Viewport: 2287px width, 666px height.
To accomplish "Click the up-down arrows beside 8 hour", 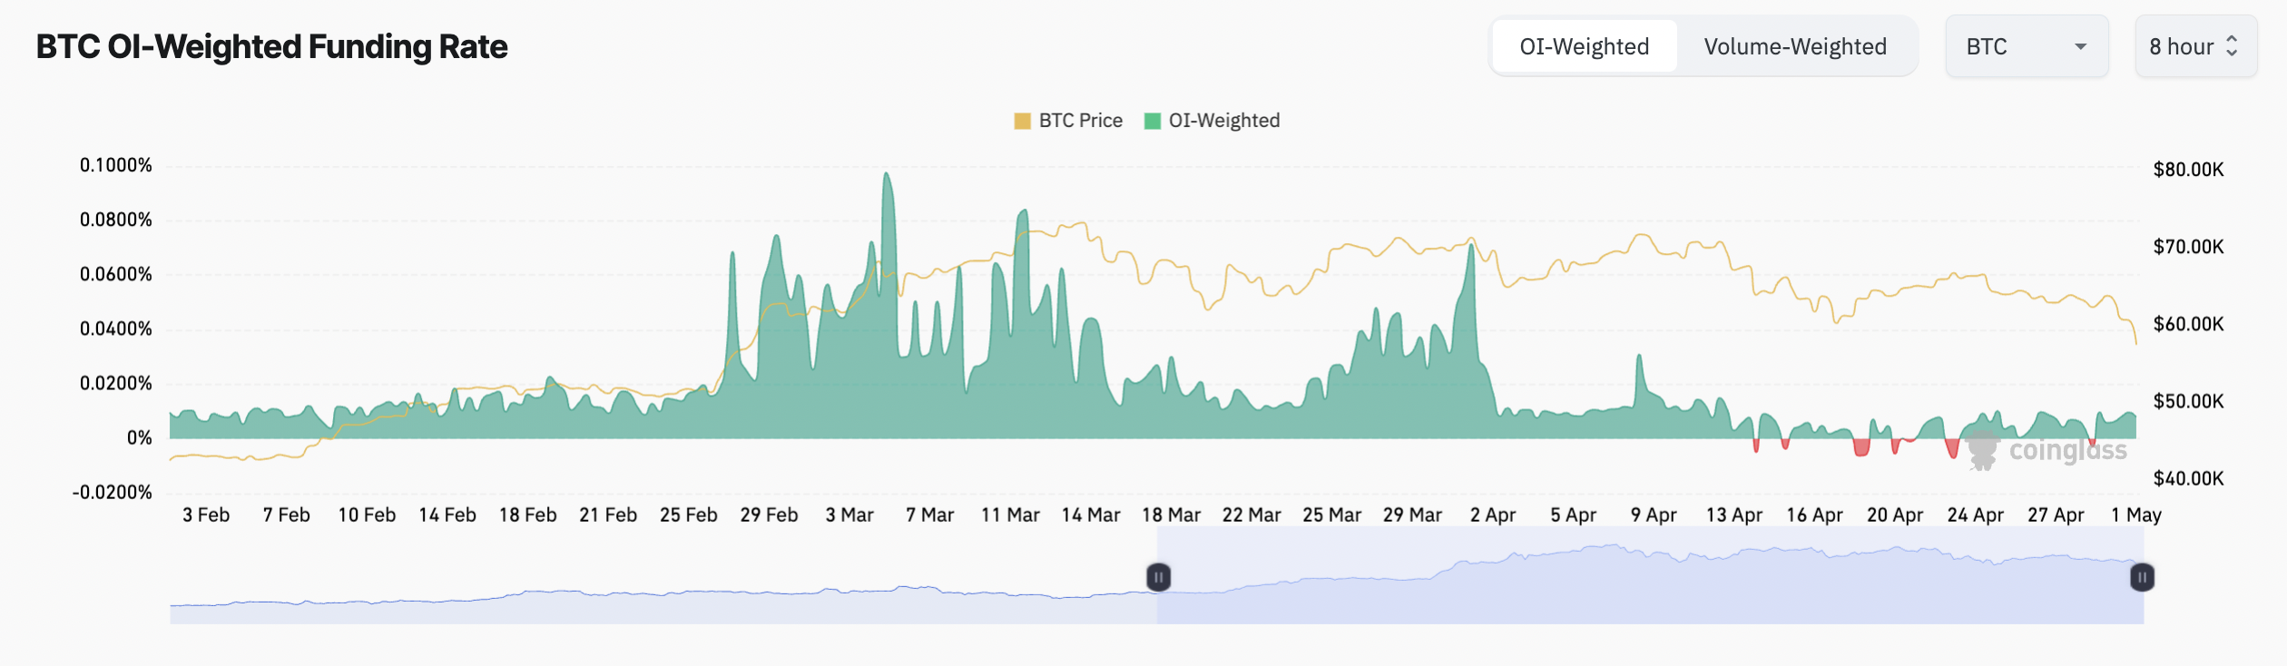I will pyautogui.click(x=2232, y=46).
